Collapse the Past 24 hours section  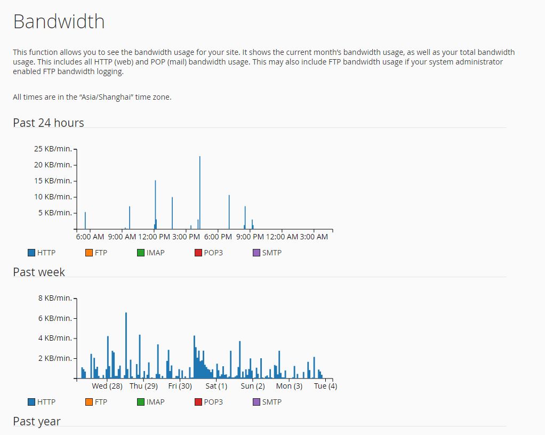point(49,123)
